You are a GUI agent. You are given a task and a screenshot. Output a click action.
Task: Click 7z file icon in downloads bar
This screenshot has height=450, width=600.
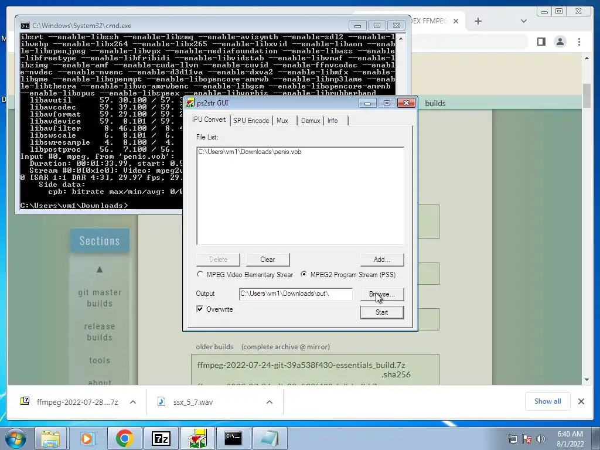(25, 401)
